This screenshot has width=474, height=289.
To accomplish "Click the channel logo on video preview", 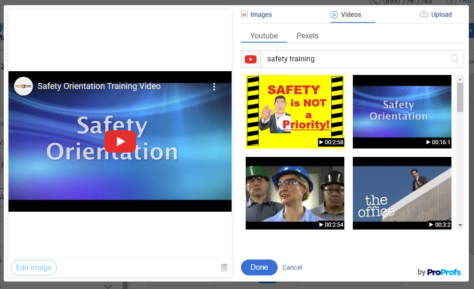I will click(23, 86).
